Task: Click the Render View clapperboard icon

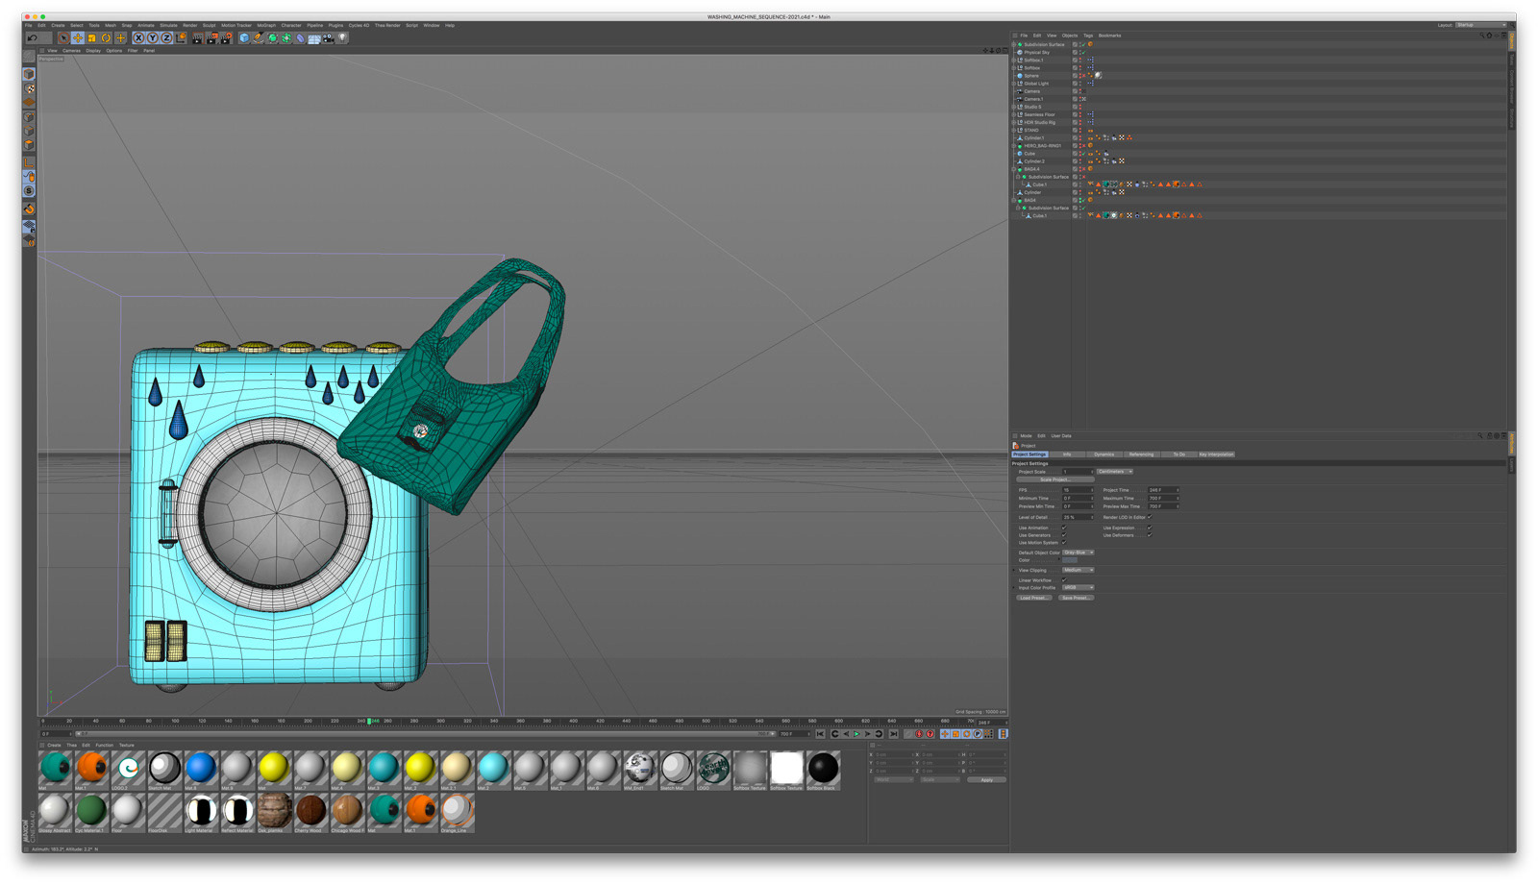Action: [198, 38]
